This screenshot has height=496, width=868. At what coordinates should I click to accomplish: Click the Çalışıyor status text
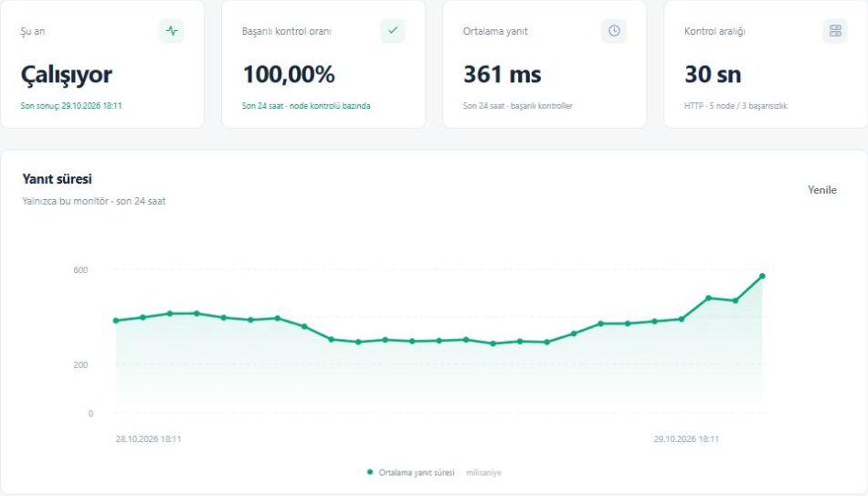click(x=67, y=75)
